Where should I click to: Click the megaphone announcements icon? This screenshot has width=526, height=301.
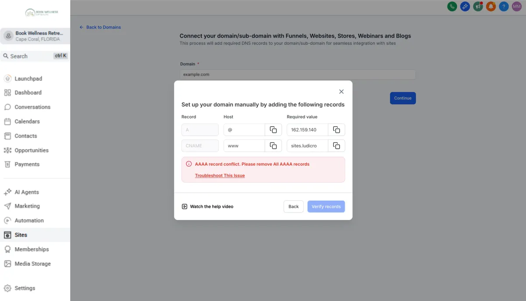(478, 7)
